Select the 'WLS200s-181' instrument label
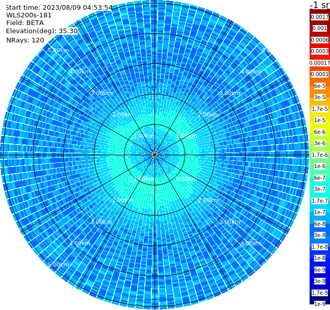330x310 pixels. [29, 15]
